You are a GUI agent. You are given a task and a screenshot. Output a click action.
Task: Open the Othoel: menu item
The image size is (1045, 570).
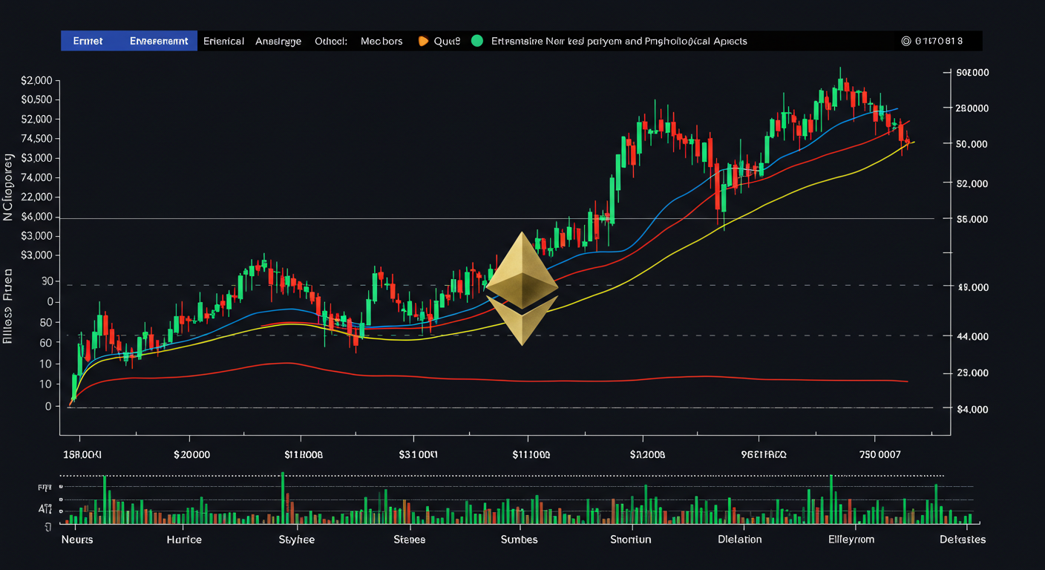331,41
